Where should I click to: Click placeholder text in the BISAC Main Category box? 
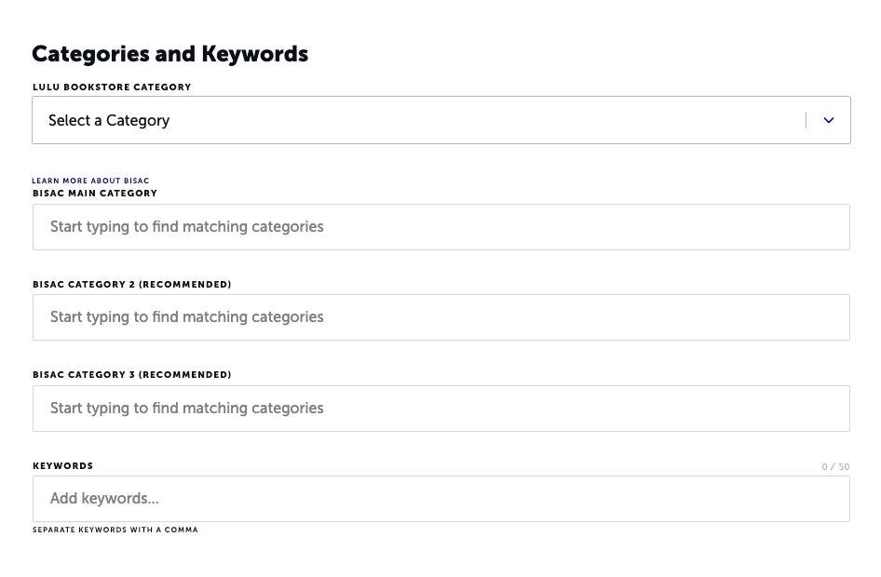pyautogui.click(x=186, y=227)
